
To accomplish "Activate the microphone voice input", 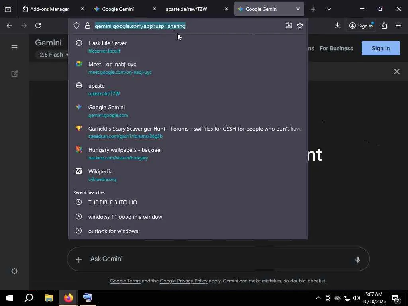I will (357, 259).
